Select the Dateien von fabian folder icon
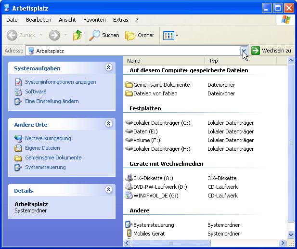This screenshot has height=249, width=297. pos(129,93)
